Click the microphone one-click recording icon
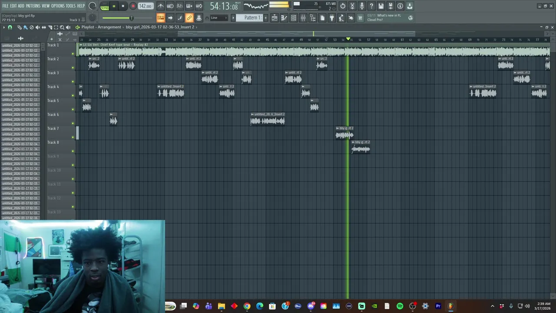The height and width of the screenshot is (313, 556). tap(362, 6)
